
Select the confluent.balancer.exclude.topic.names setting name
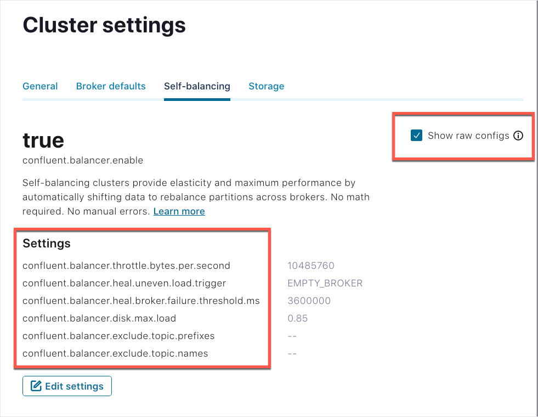[x=115, y=353]
